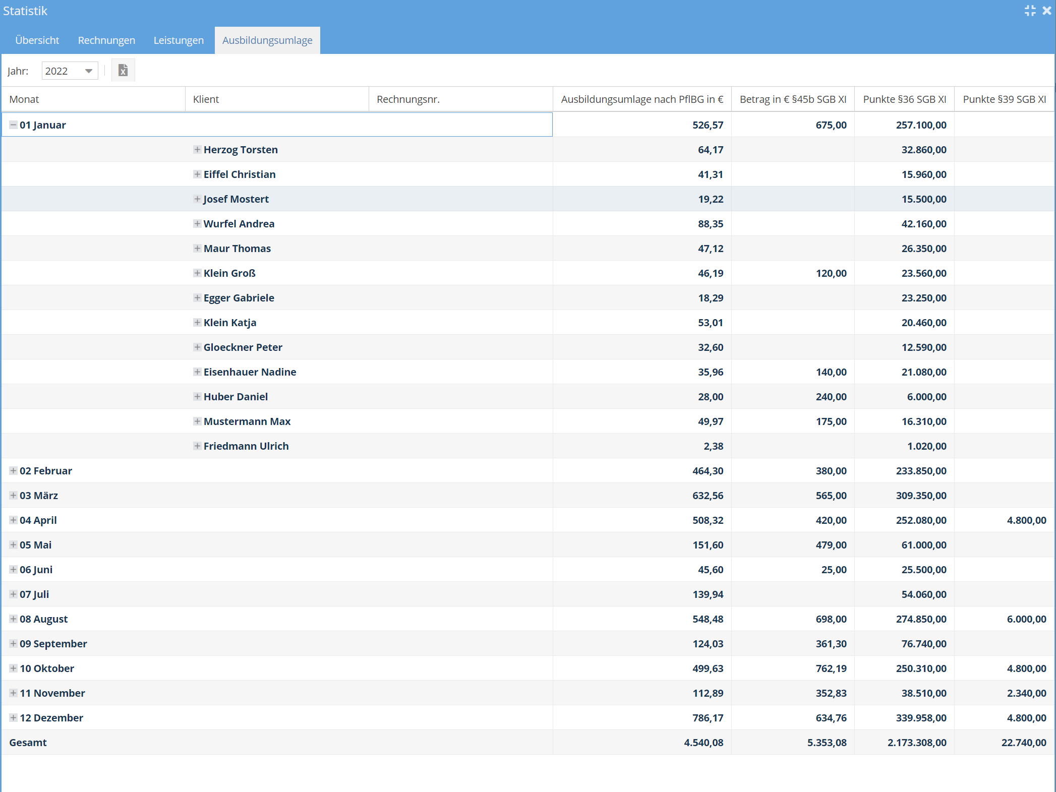Open the Rechnungen tab
The image size is (1056, 792).
(x=106, y=40)
